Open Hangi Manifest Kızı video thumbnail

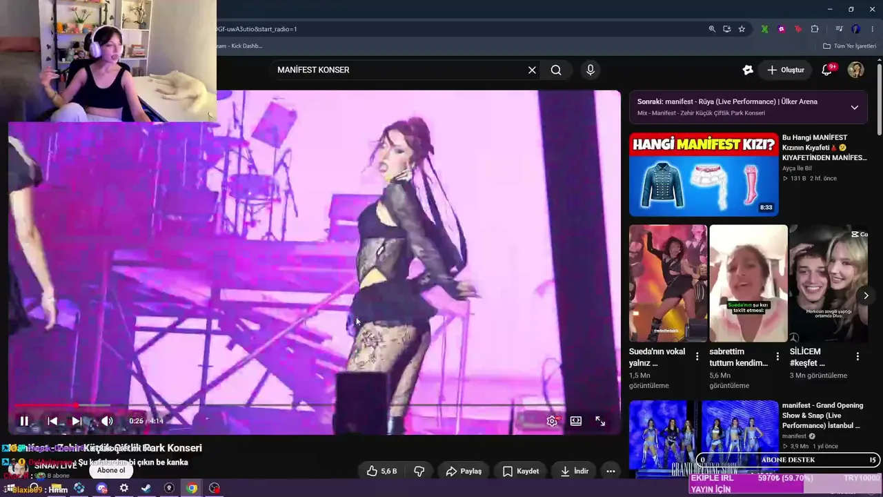pos(704,175)
